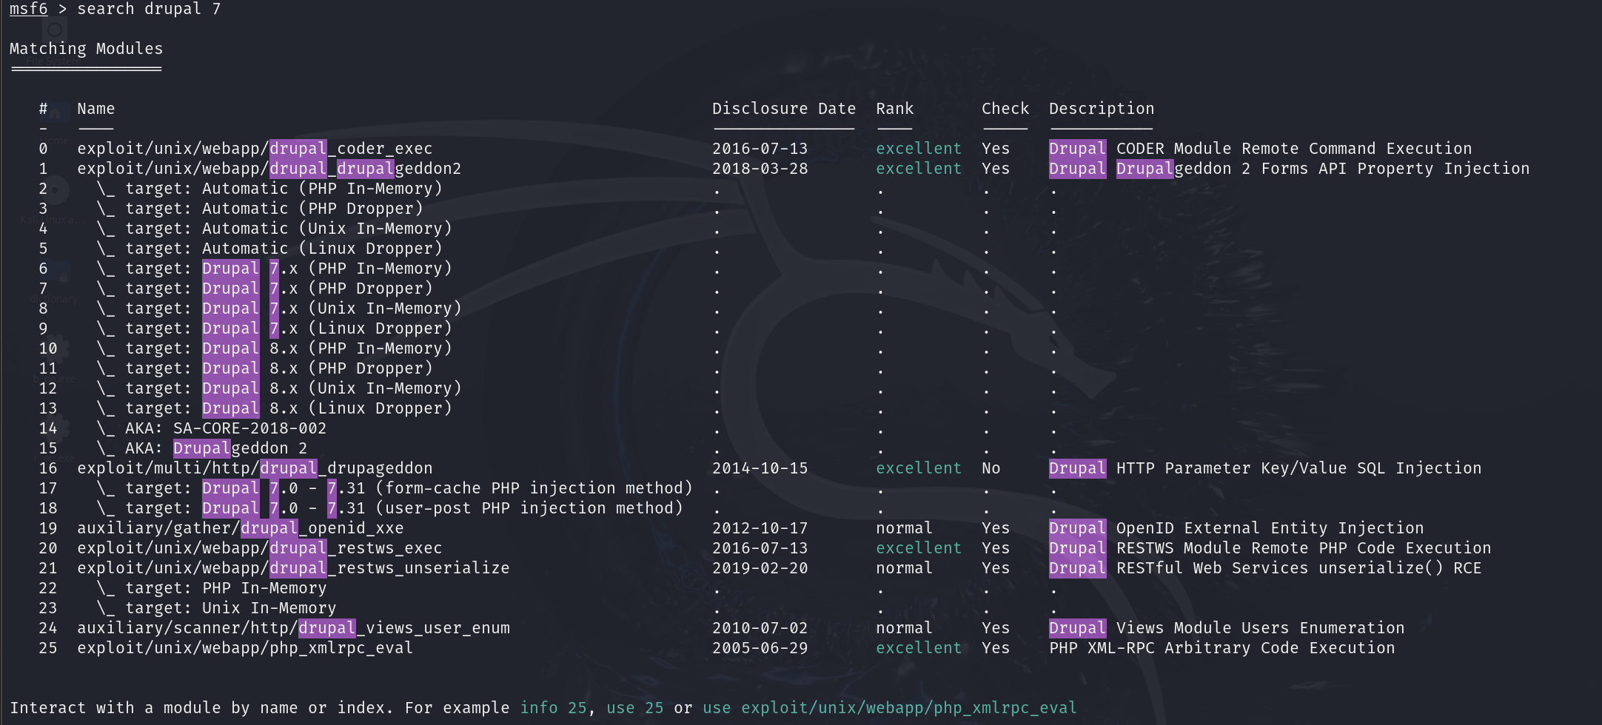
Task: Click disclosure date 2012-10-17
Action: click(x=760, y=528)
